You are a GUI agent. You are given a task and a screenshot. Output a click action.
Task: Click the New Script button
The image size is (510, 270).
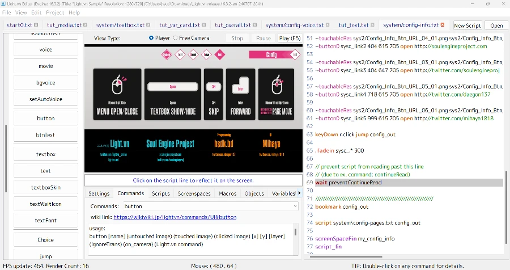(x=467, y=26)
